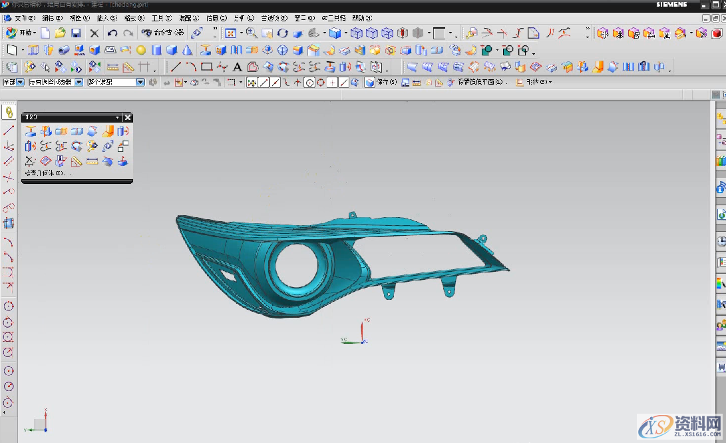Screen dimensions: 726x443
Task: Select the Rectangle curve tool
Action: 206,67
